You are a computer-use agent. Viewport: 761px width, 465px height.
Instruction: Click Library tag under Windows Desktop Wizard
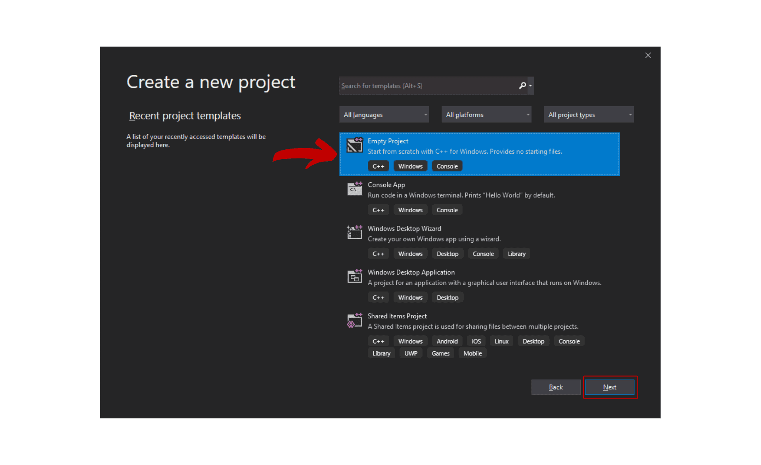click(x=516, y=253)
